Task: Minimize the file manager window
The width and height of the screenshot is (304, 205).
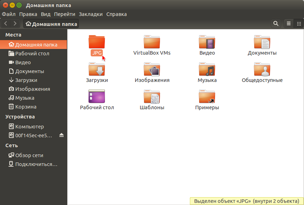Action: coord(12,5)
